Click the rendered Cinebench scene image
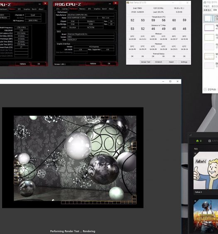The image size is (218, 234). 75,158
